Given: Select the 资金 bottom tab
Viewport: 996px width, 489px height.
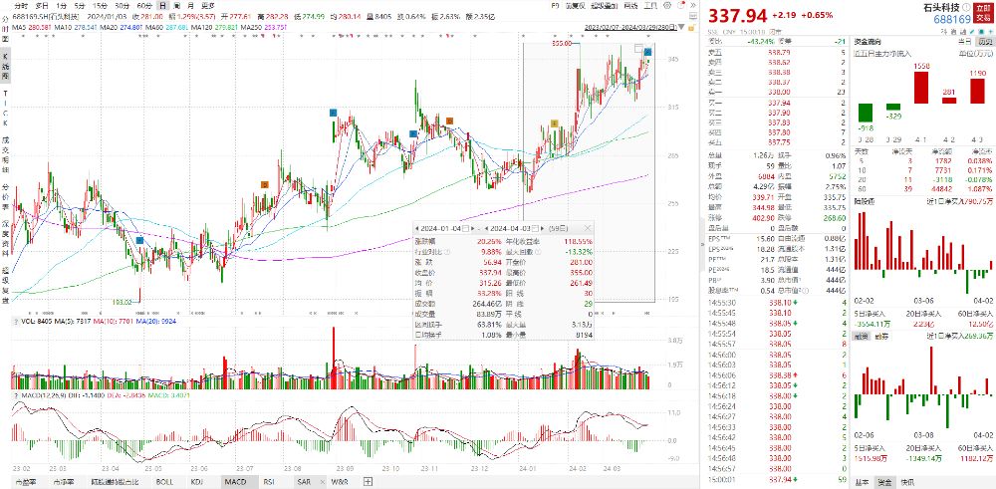Looking at the screenshot, I should click(883, 482).
